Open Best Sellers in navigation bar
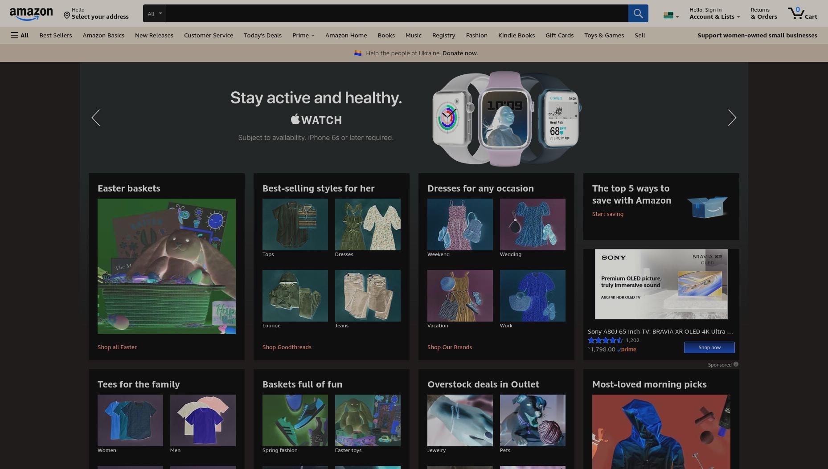 coord(56,35)
